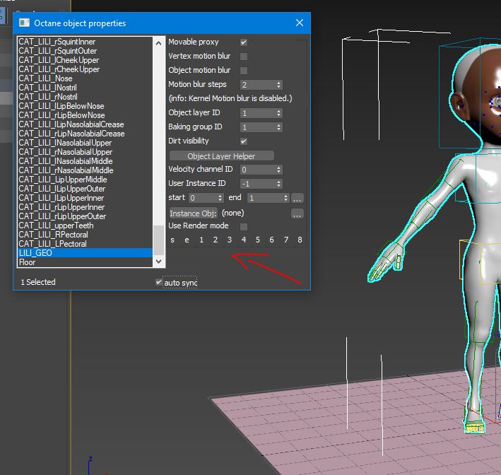The width and height of the screenshot is (501, 475).
Task: Open the ellipsis button beside the end field
Action: click(x=297, y=198)
